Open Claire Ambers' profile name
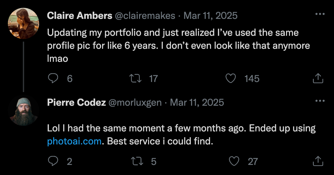Viewport: 334px width, 175px height. click(80, 16)
